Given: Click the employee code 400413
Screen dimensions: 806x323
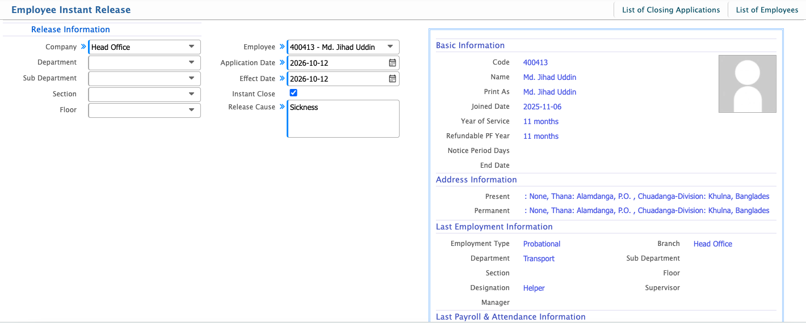Looking at the screenshot, I should tap(535, 62).
